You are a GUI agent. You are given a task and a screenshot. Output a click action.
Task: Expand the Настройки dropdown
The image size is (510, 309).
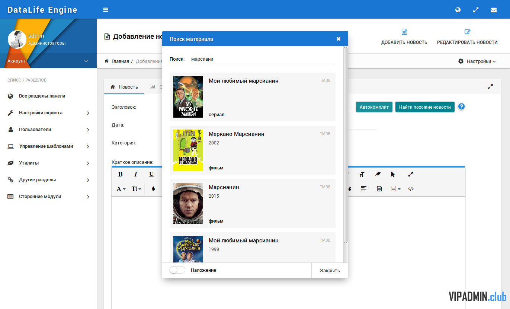477,61
